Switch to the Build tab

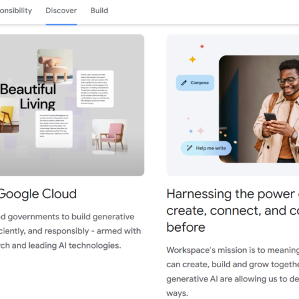pyautogui.click(x=99, y=11)
